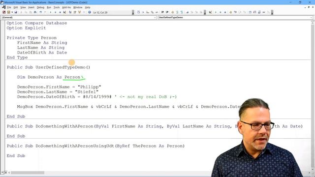Click DoSomethingWithAPersonUsingUdt sub name
Viewport: 315px width, 177px height.
(75, 146)
